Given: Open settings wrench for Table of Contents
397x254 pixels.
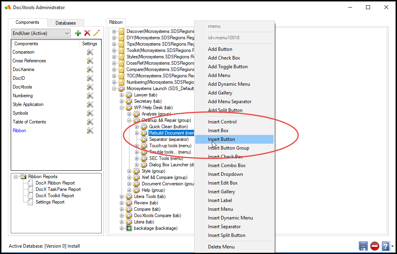Looking at the screenshot, I should (89, 122).
